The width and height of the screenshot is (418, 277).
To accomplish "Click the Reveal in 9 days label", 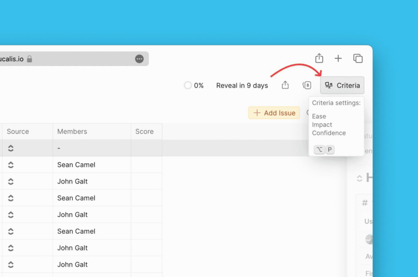I will click(242, 86).
